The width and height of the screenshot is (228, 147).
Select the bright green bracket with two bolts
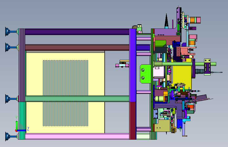tap(145, 74)
